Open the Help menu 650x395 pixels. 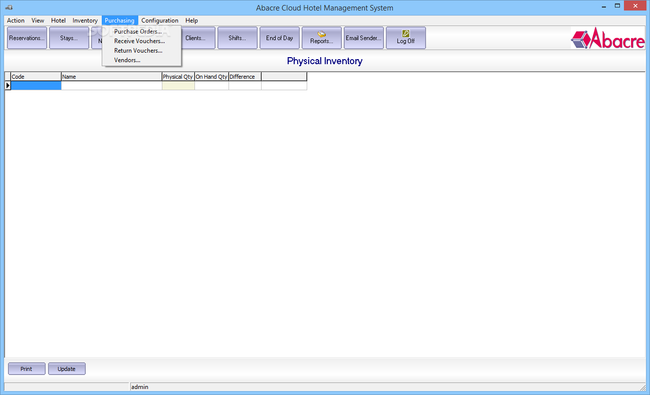point(191,21)
